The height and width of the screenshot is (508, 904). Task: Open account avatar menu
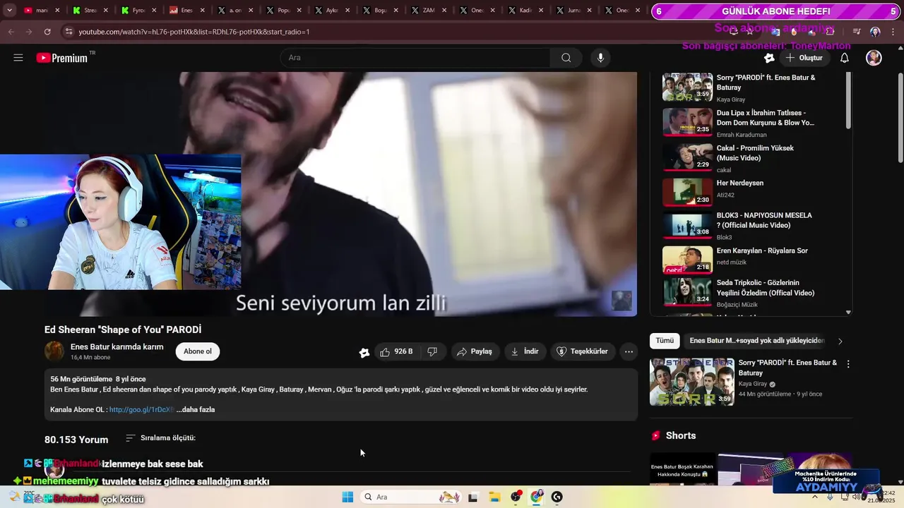tap(874, 58)
